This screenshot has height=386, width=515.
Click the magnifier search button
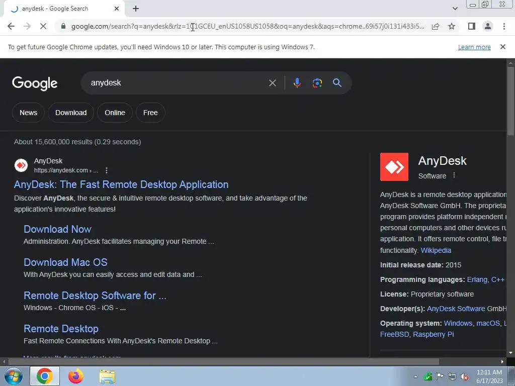point(337,83)
